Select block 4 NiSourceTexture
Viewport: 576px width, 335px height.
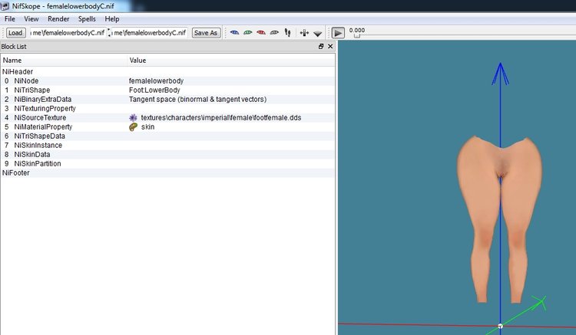click(x=167, y=117)
